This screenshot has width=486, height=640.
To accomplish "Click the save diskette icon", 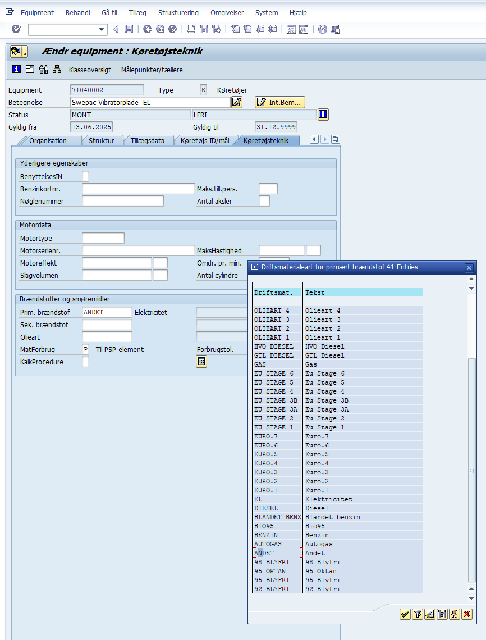I will pos(129,29).
